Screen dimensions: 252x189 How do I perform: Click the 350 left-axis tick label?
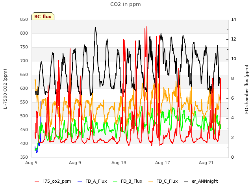click(x=24, y=157)
